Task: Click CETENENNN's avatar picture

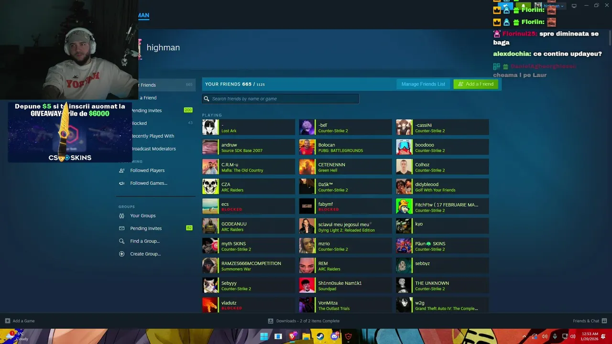Action: (x=307, y=167)
